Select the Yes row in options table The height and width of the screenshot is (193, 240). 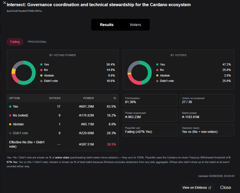(x=63, y=107)
